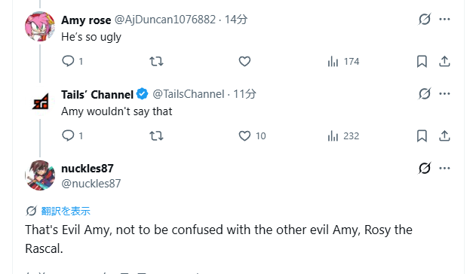Like Amy rose's tweet

[x=244, y=61]
